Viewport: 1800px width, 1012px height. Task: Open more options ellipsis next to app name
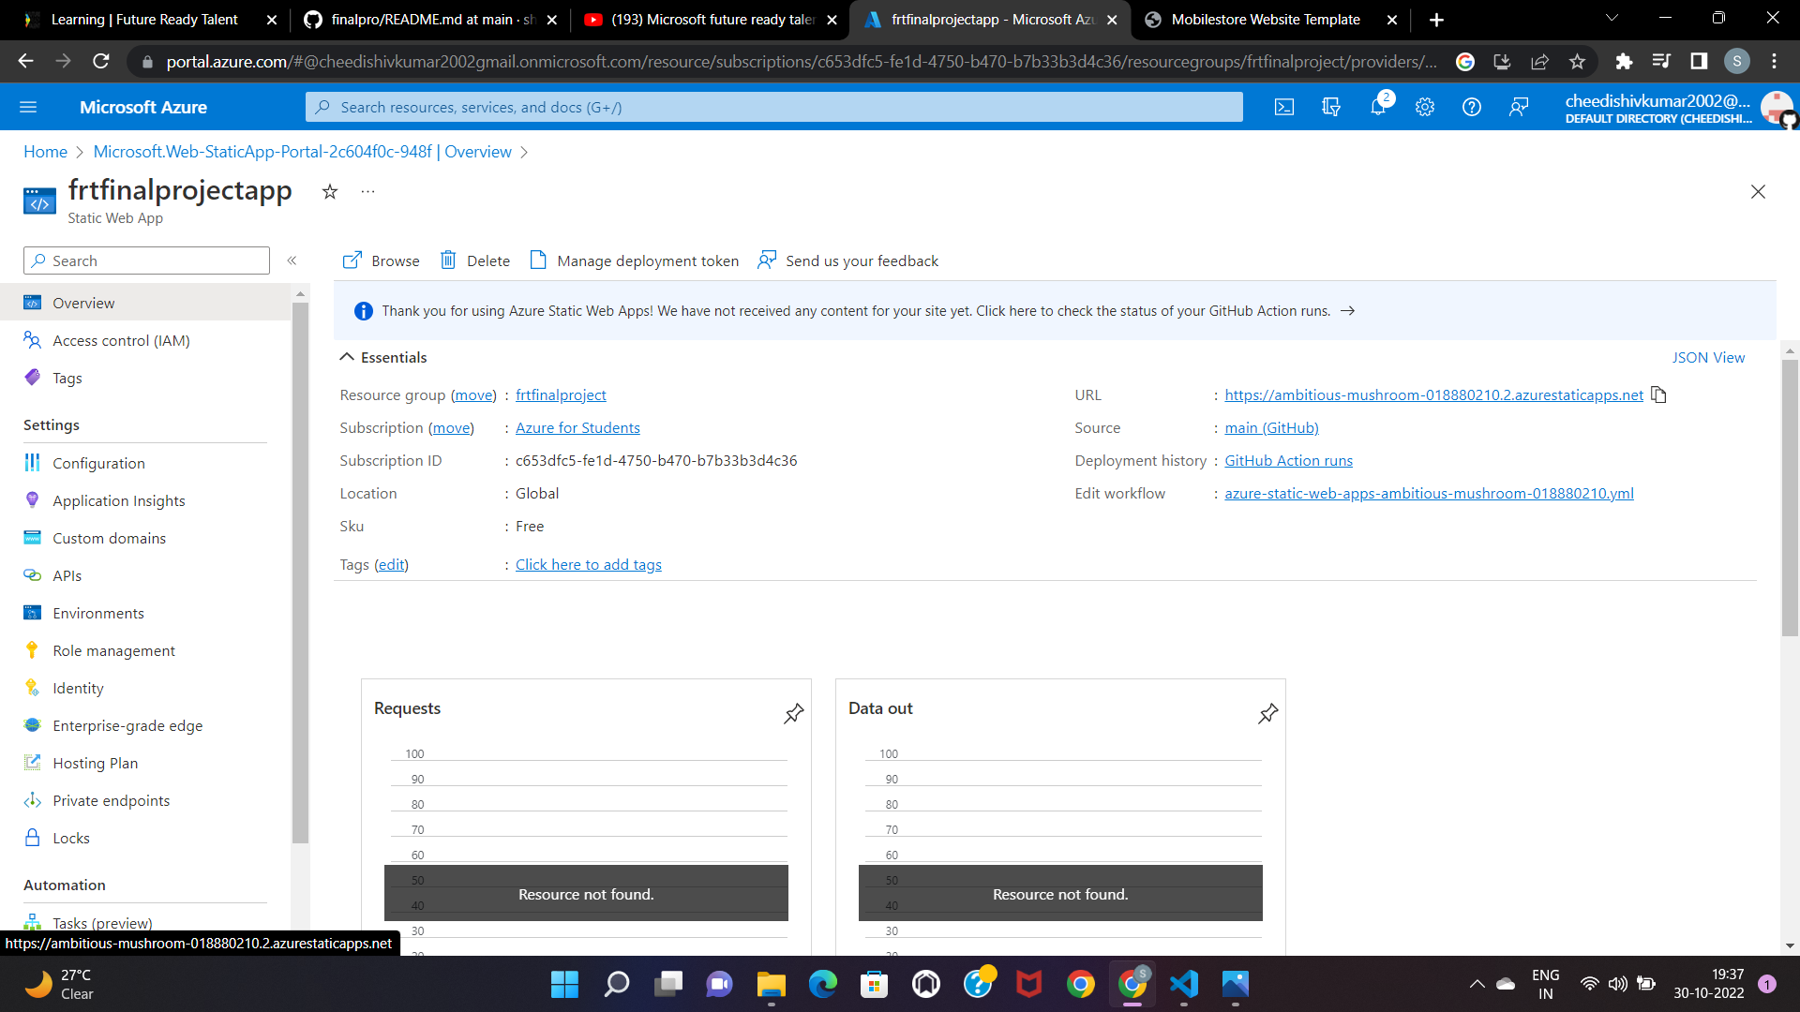click(x=367, y=191)
